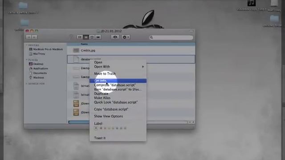The width and height of the screenshot is (285, 160).
Task: Click the toolbar hide pill button in title bar
Action: [x=191, y=31]
